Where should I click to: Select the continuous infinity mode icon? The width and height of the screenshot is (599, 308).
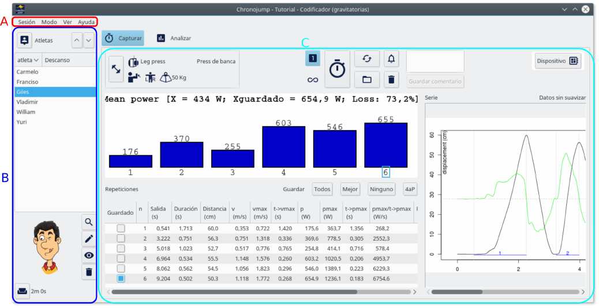point(313,79)
